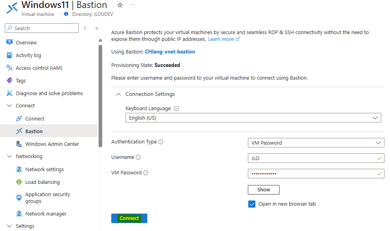
Task: Click the directory info icon
Action: (66, 14)
